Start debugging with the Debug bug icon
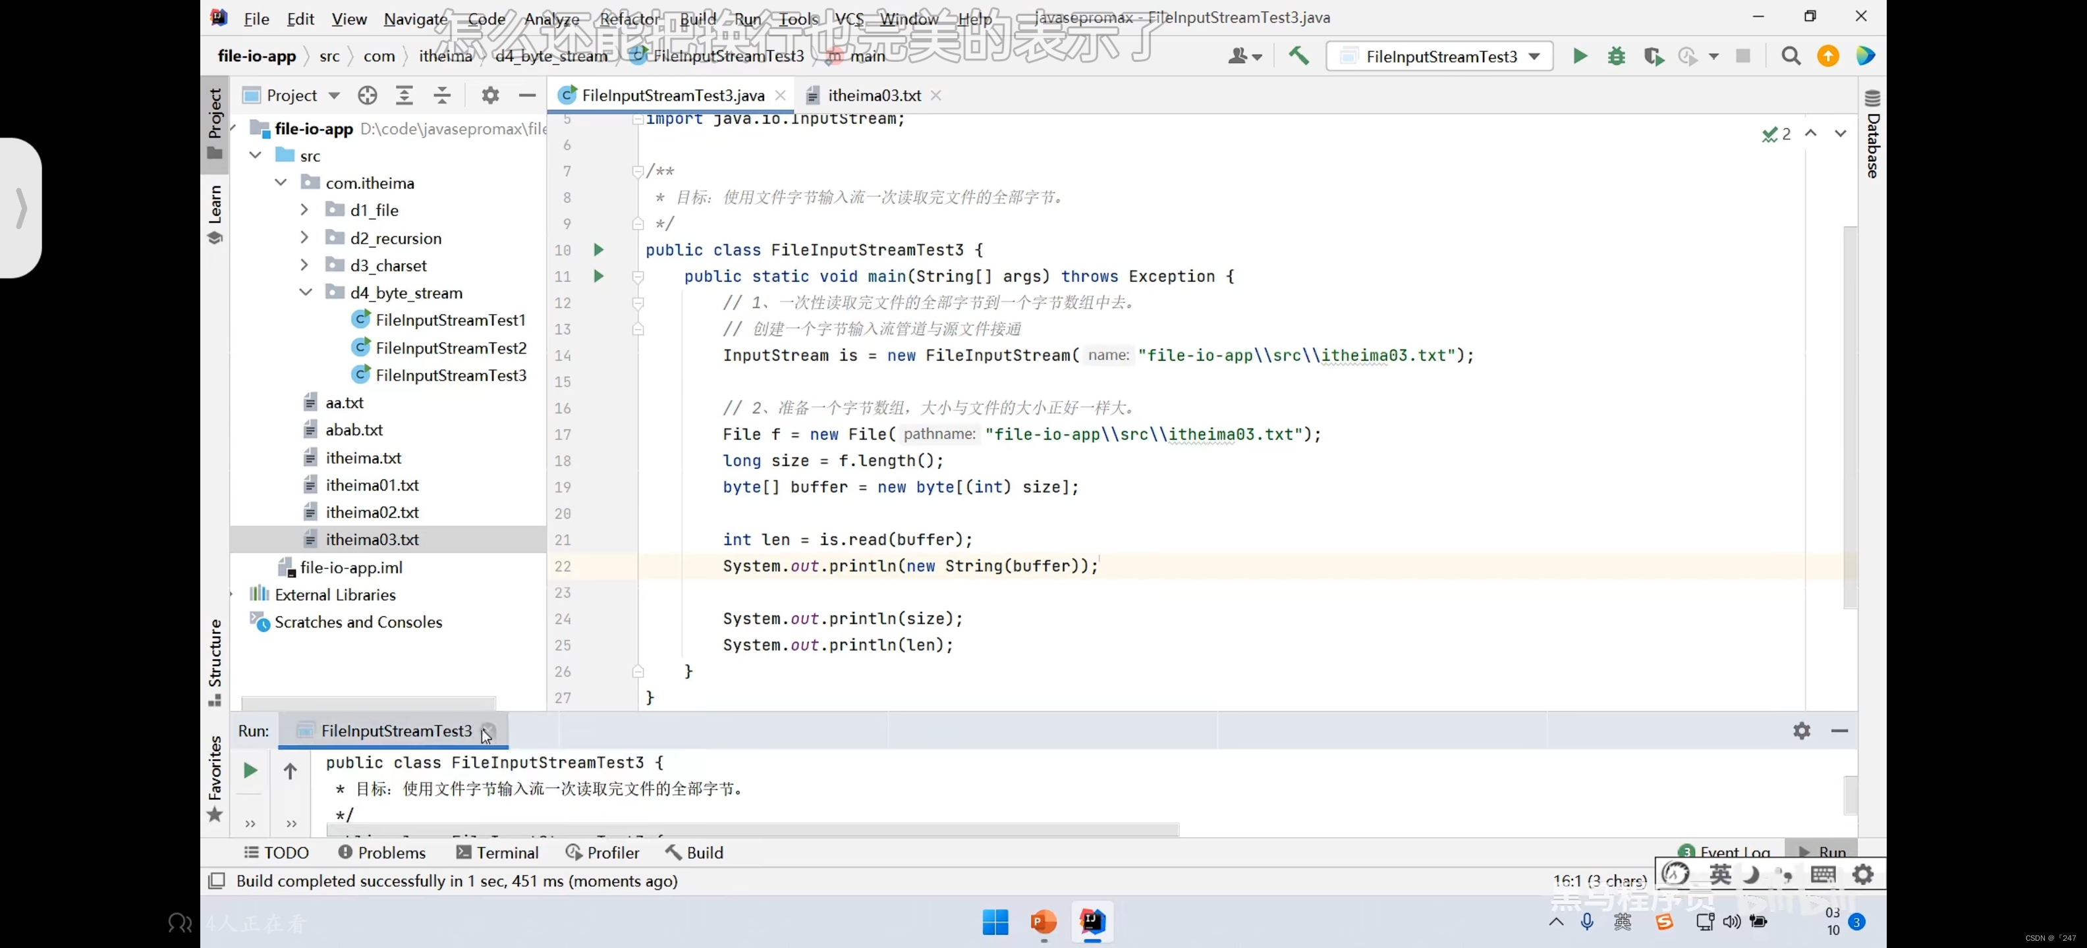 [x=1616, y=56]
